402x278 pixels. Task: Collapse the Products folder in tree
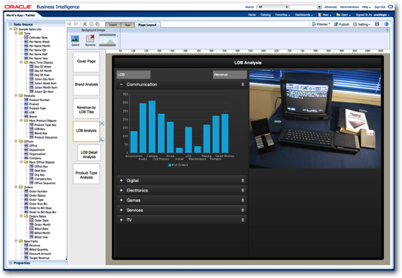pos(15,95)
